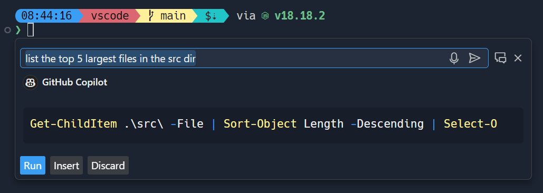Insert the suggested command into terminal
The height and width of the screenshot is (193, 543).
(66, 166)
